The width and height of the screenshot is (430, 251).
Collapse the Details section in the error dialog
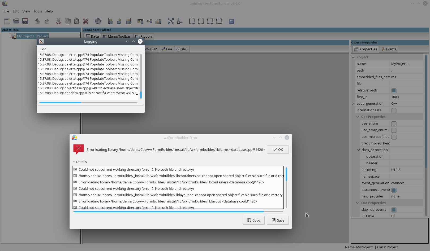point(74,162)
